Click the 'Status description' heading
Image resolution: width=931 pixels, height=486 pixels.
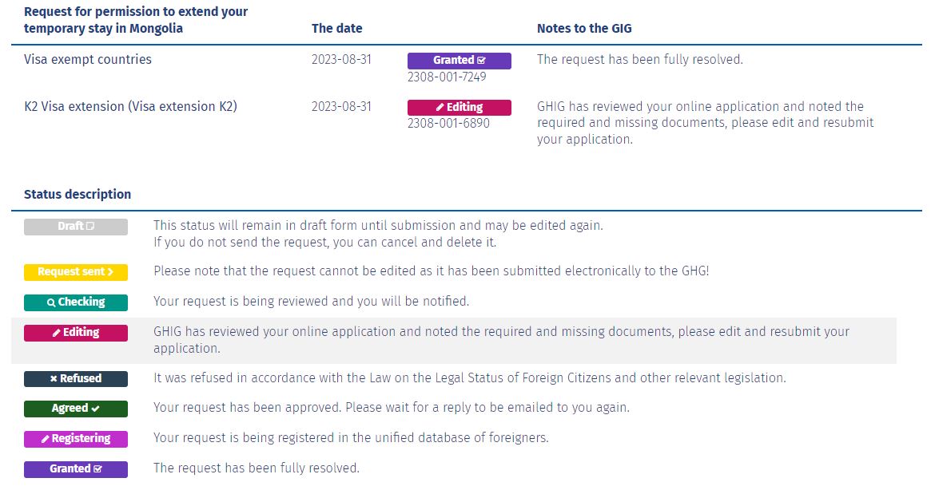[78, 195]
